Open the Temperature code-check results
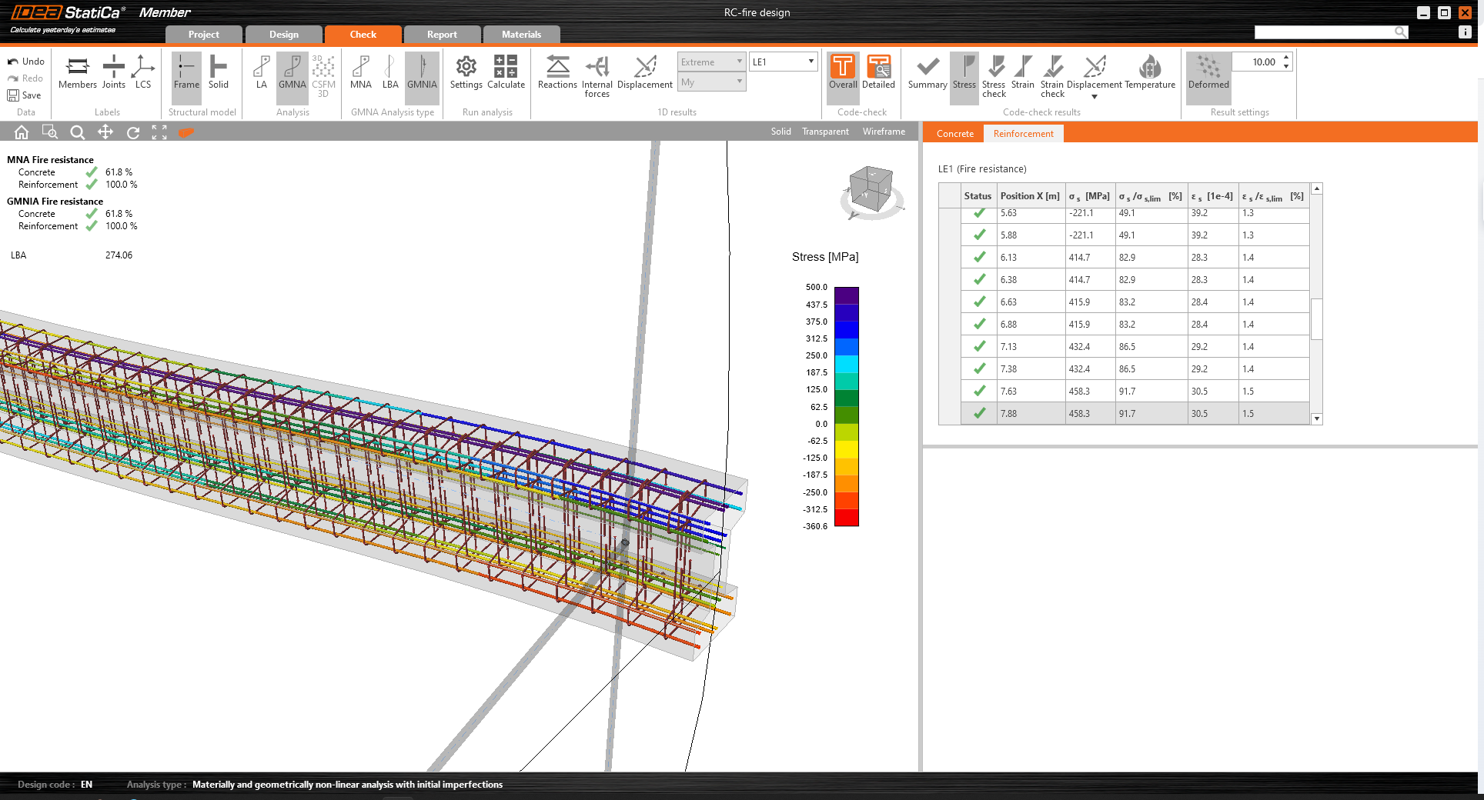The width and height of the screenshot is (1484, 800). (x=1149, y=75)
